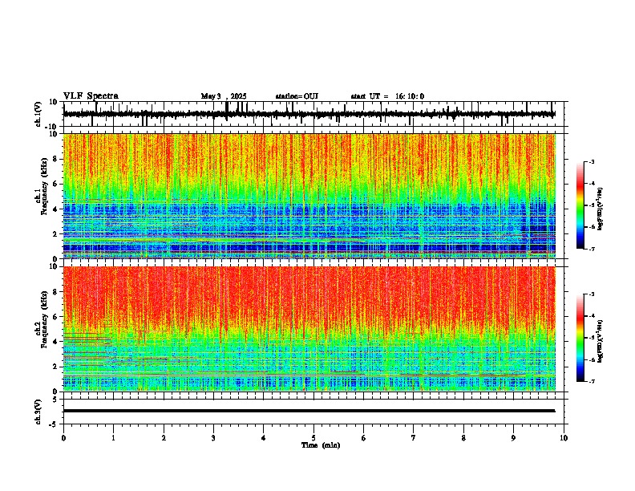
Task: Click the ch.2 color bar log(PSD) label
Action: (600, 342)
